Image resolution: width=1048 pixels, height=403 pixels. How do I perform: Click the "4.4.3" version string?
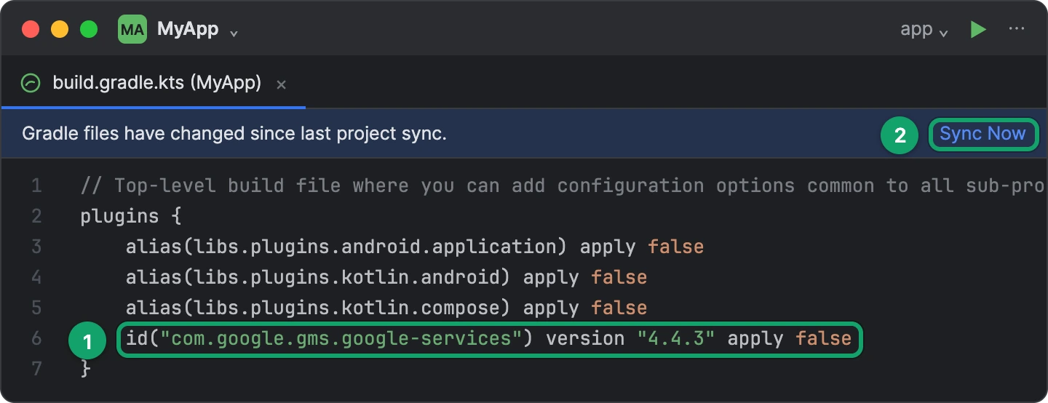(676, 338)
